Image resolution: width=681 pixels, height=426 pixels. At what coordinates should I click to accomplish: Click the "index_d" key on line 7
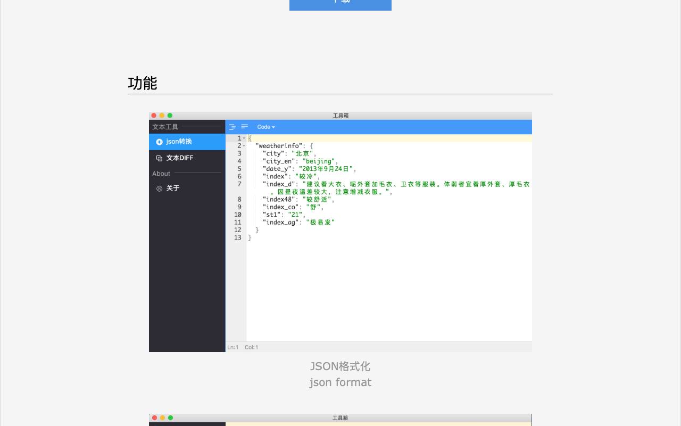coord(279,184)
